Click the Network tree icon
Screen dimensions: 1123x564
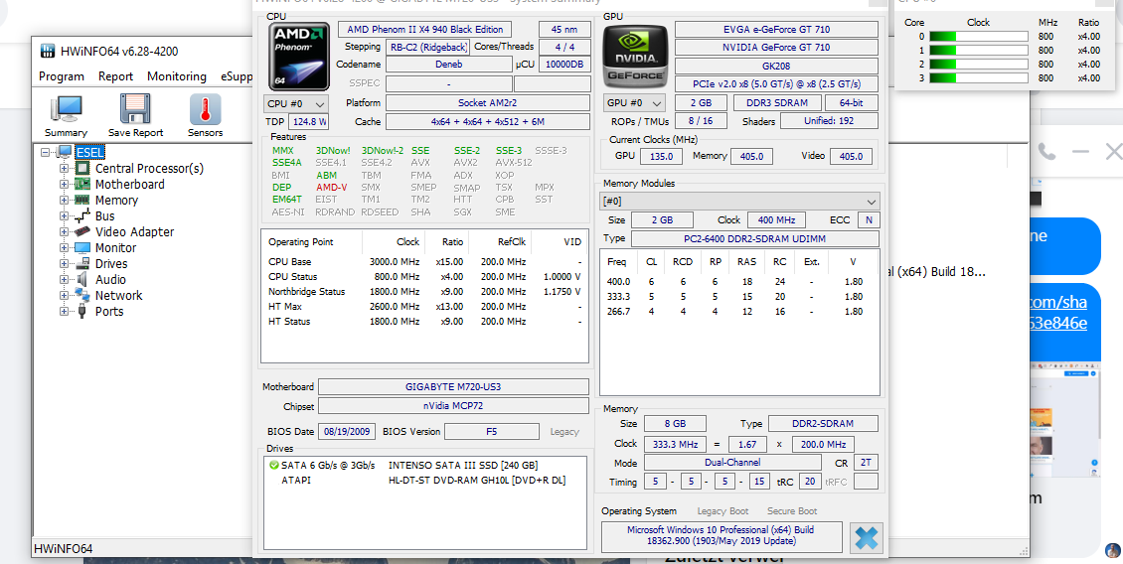[x=83, y=295]
